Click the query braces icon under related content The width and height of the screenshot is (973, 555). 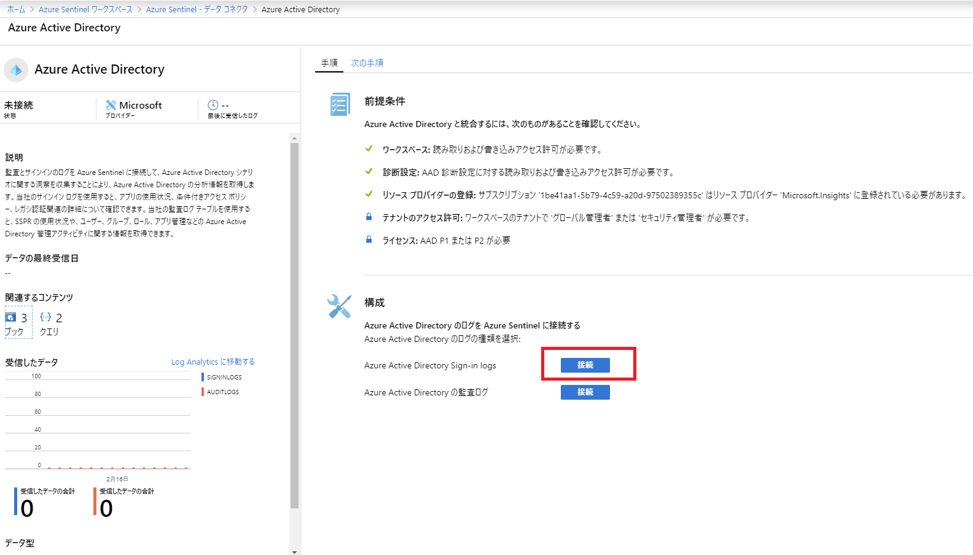tap(45, 317)
